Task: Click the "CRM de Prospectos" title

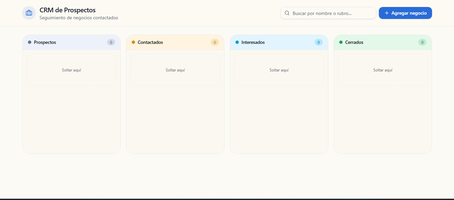Action: click(68, 10)
